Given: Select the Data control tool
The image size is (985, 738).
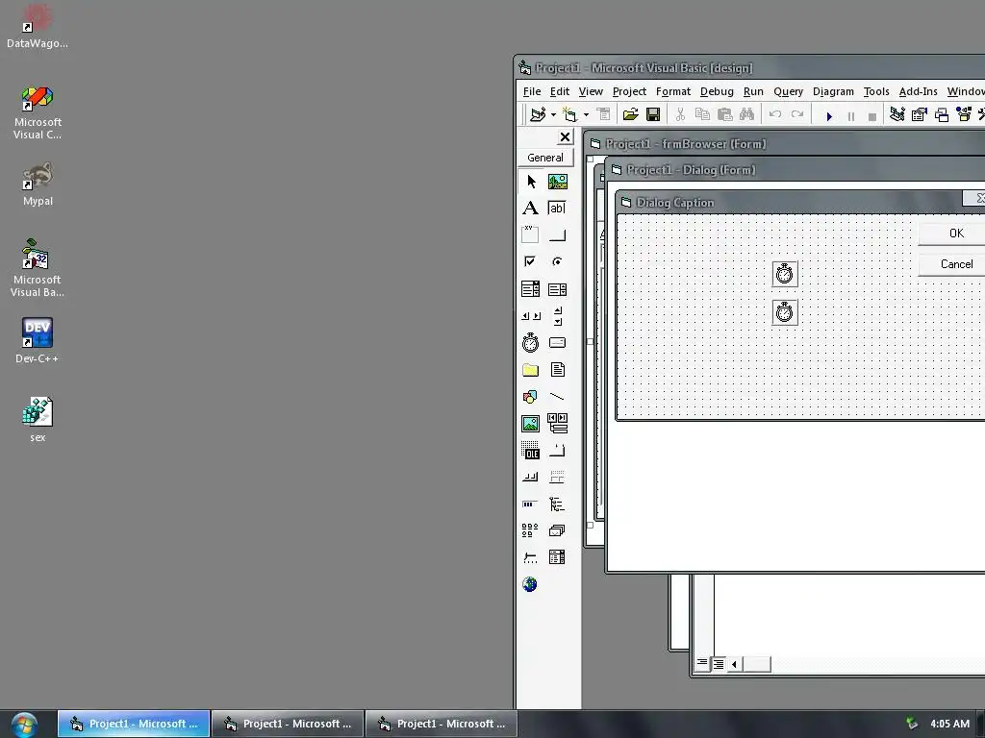Looking at the screenshot, I should click(557, 424).
